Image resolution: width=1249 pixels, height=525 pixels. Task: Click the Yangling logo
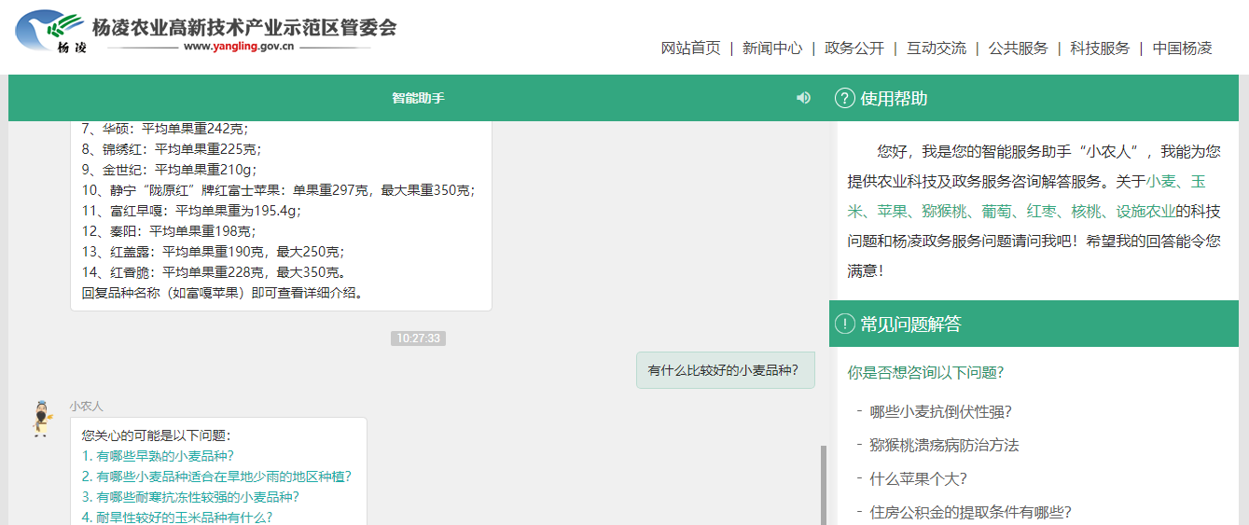coord(49,33)
